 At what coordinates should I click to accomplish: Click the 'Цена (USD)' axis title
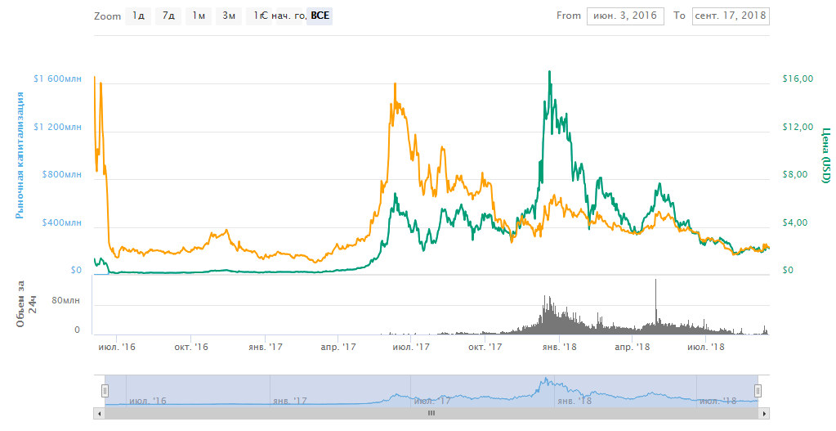826,155
